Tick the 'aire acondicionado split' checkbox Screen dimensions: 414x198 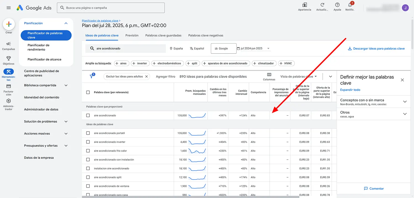pos(88,177)
